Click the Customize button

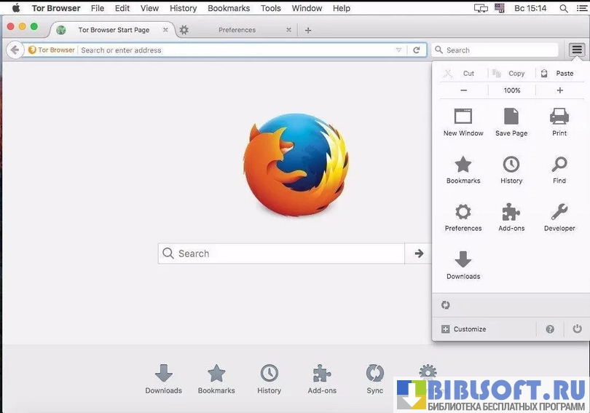pyautogui.click(x=464, y=329)
